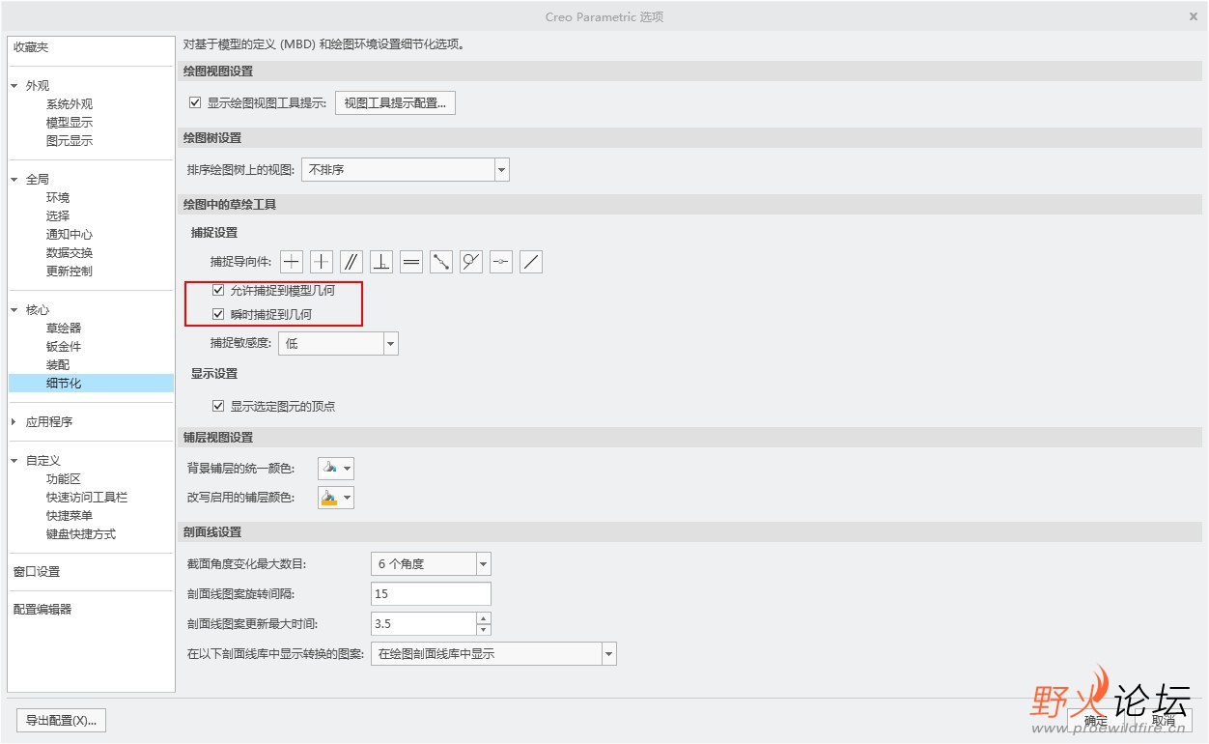Viewport: 1209px width, 744px height.
Task: Collapse the 外观 tree group
Action: pyautogui.click(x=14, y=86)
